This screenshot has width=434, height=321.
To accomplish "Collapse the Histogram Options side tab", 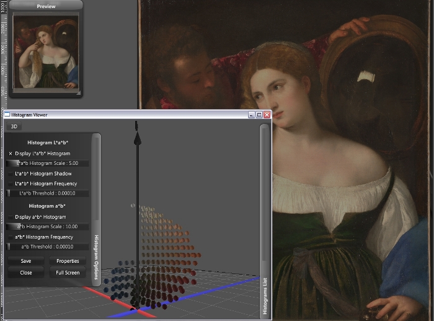I will click(96, 257).
